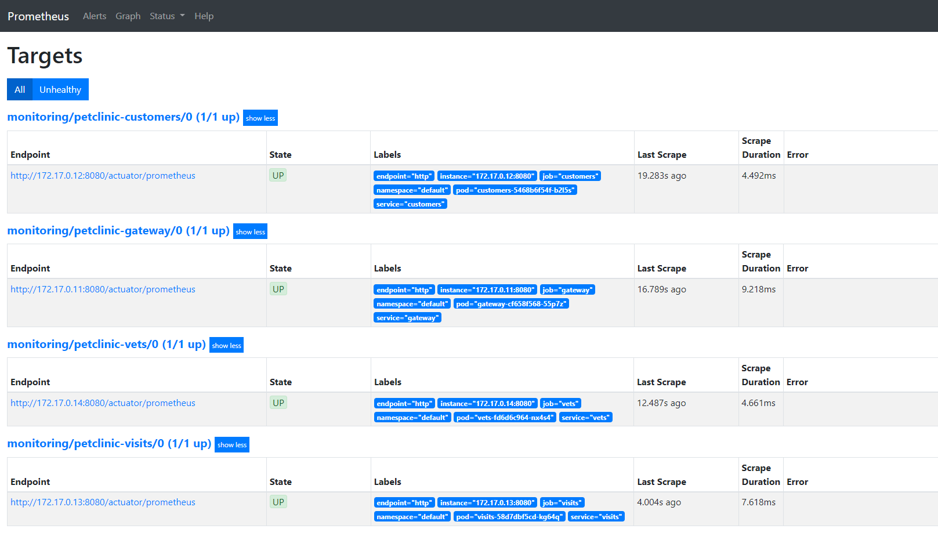Collapse petclinic-customers with show less
The image size is (938, 536).
pyautogui.click(x=260, y=118)
